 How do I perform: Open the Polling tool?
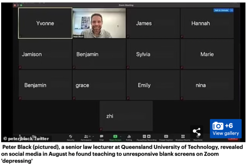(x=129, y=137)
